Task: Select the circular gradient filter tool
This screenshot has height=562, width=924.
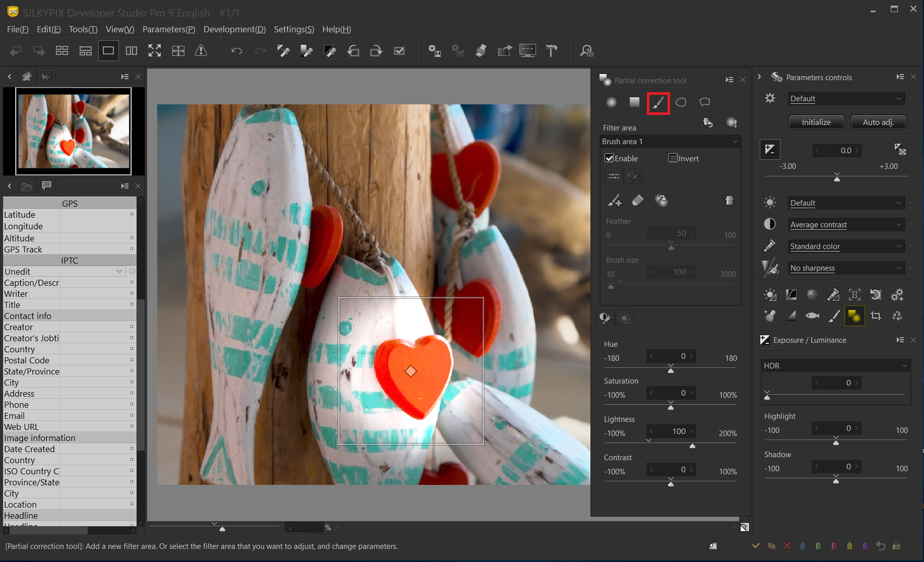Action: (611, 102)
